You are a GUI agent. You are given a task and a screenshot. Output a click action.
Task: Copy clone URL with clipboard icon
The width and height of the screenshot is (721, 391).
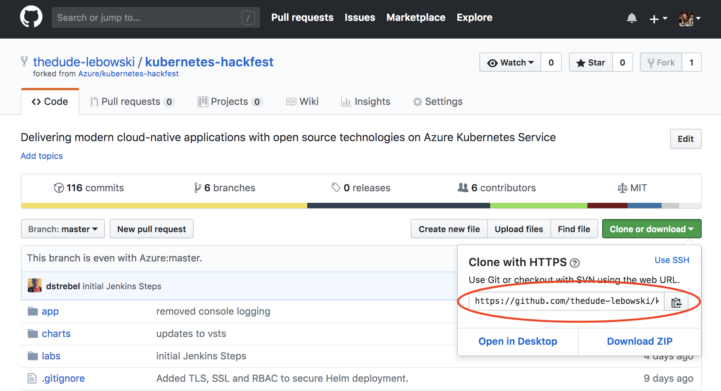(x=676, y=303)
